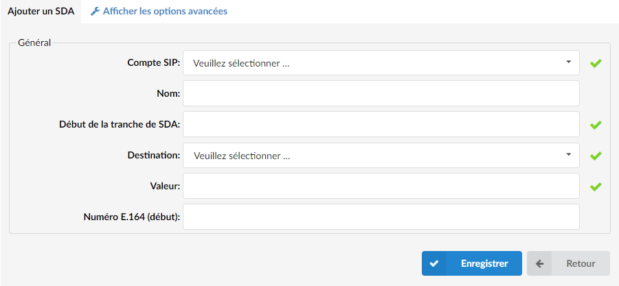Viewport: 619px width, 286px height.
Task: Click the Numéro E.164 (début) input field
Action: pos(381,217)
